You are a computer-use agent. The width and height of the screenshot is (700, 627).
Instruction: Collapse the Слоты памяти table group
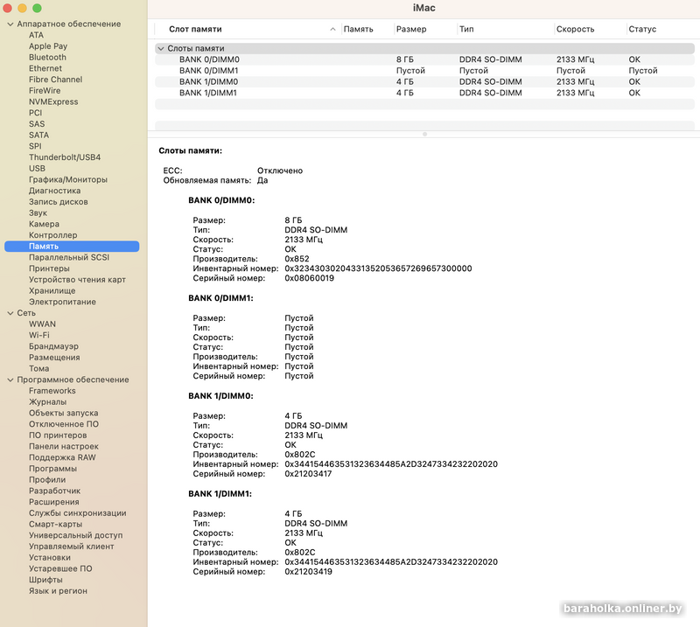pos(161,48)
